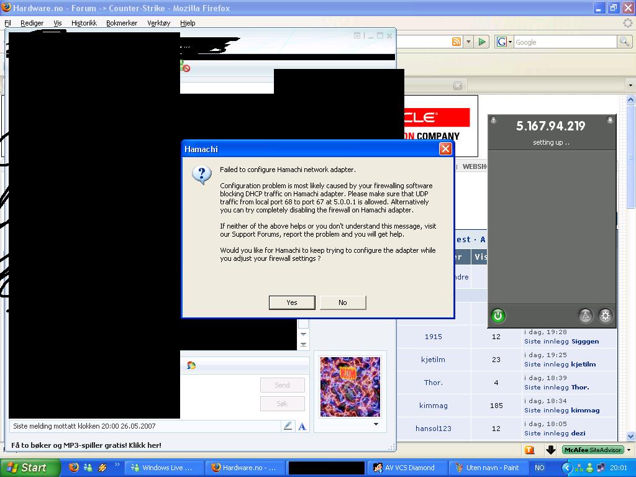Viewport: 636px width, 477px height.
Task: Open the Vis menu
Action: (x=58, y=23)
